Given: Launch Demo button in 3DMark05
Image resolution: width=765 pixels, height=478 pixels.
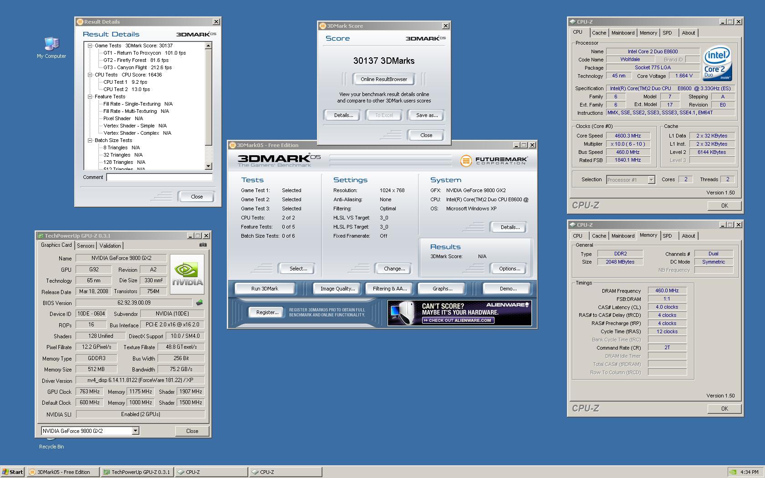Looking at the screenshot, I should click(x=508, y=289).
